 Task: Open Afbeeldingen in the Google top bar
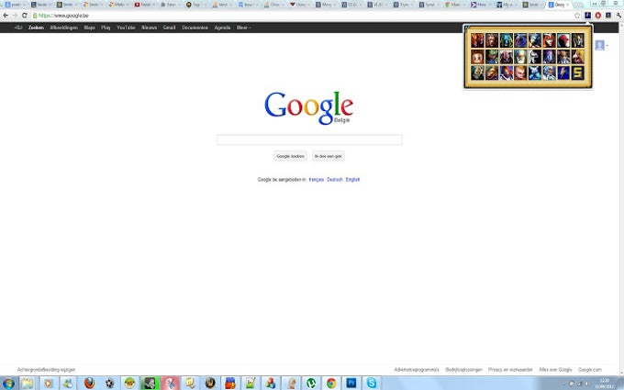[63, 28]
